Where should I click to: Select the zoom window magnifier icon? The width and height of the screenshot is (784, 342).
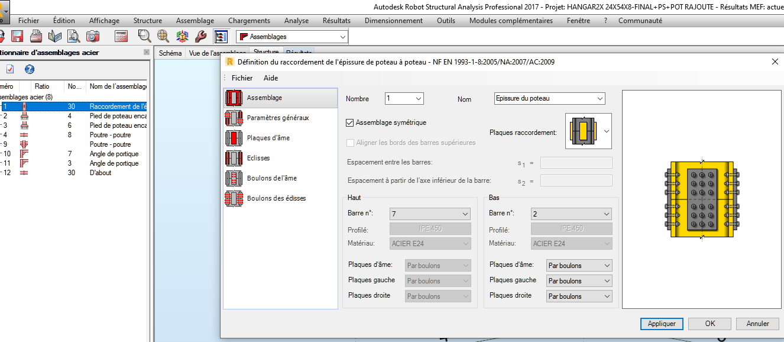pos(144,36)
